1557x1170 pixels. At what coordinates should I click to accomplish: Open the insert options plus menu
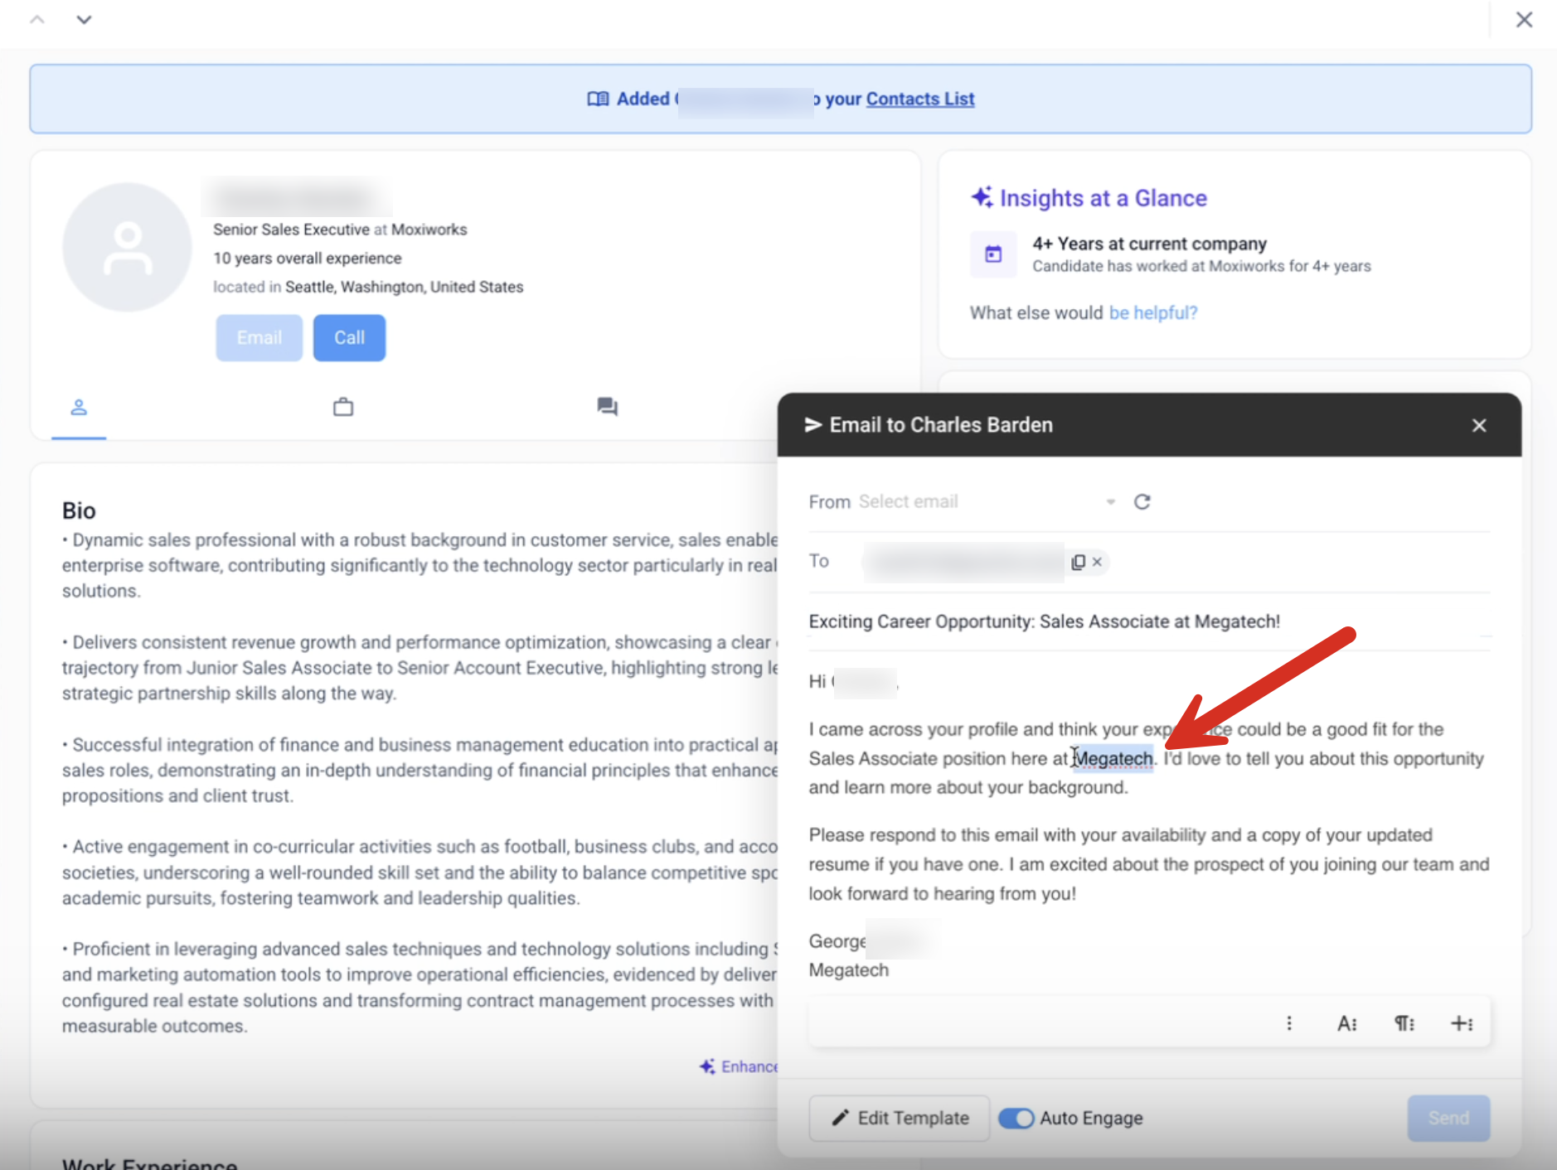point(1462,1023)
